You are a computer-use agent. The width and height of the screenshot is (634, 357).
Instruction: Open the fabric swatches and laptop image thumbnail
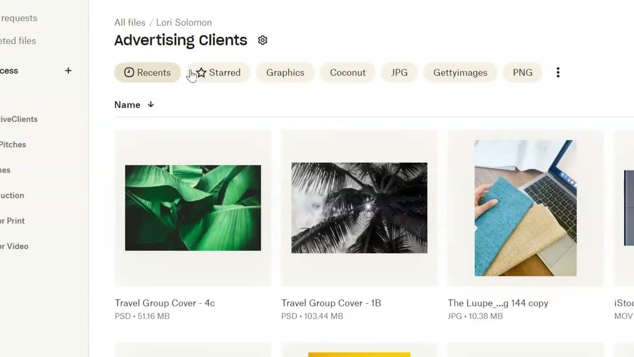(x=526, y=208)
